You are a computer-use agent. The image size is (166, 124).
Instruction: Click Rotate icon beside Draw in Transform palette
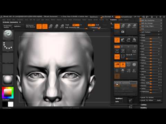134,26
